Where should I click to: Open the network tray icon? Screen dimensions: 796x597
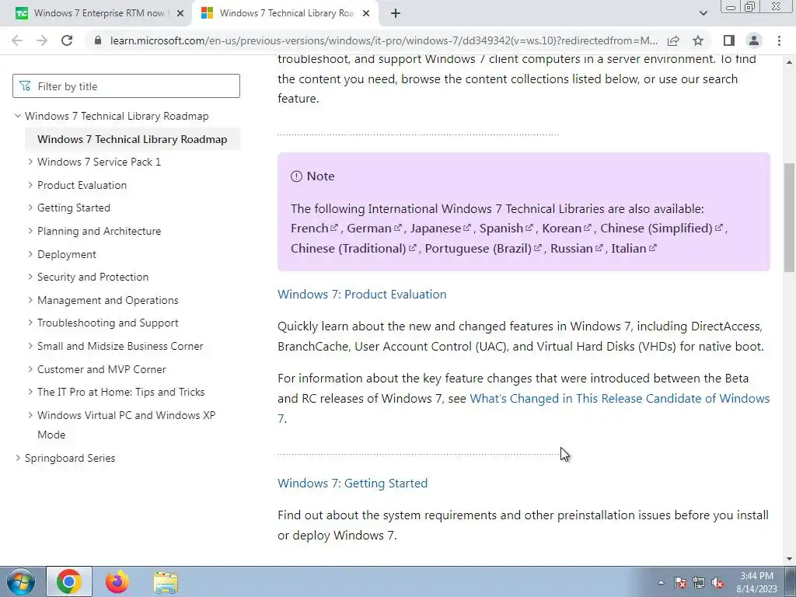coord(699,582)
